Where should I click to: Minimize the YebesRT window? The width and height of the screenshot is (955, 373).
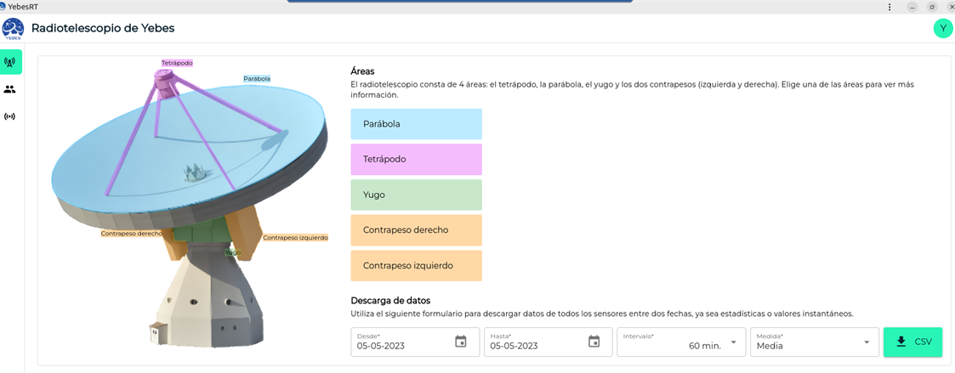[x=912, y=7]
